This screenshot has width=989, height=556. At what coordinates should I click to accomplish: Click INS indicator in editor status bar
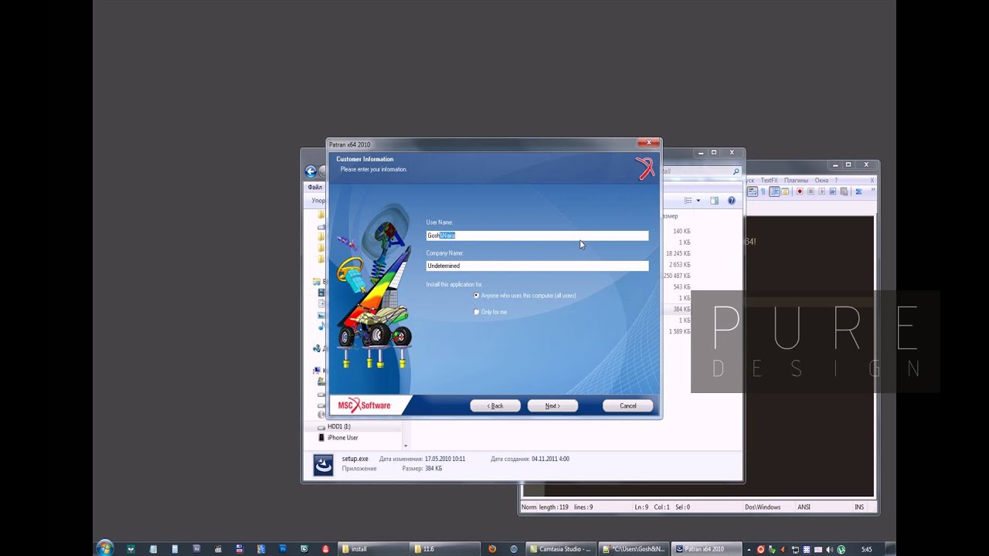pyautogui.click(x=859, y=507)
